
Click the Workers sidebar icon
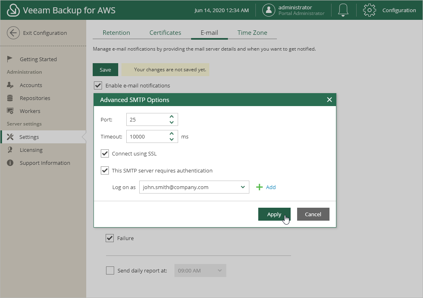tap(10, 111)
